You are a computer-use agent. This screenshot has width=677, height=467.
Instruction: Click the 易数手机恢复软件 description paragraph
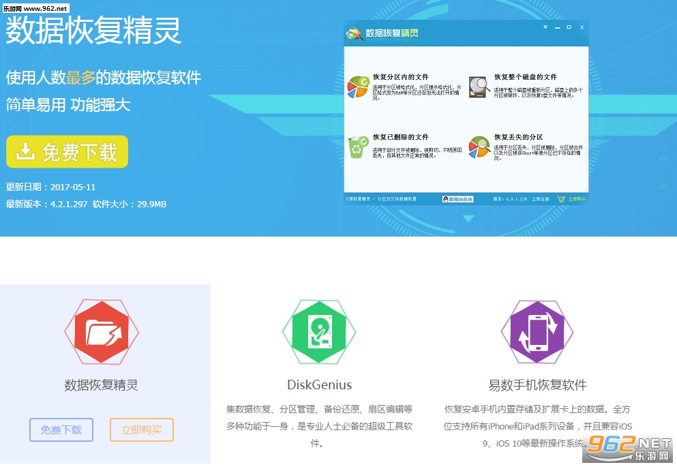pos(537,426)
